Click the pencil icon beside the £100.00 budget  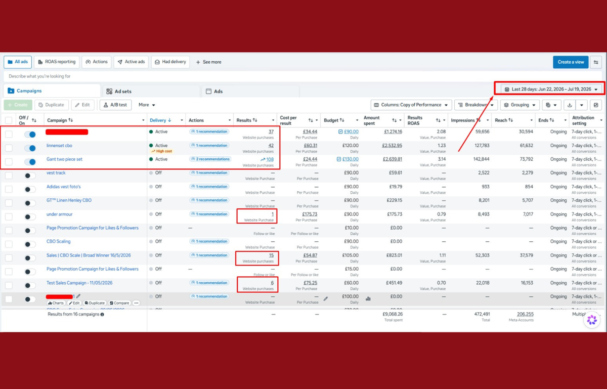click(x=326, y=298)
